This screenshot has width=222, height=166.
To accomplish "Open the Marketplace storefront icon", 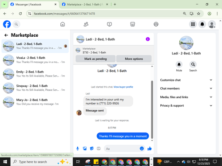I will coord(133,24).
